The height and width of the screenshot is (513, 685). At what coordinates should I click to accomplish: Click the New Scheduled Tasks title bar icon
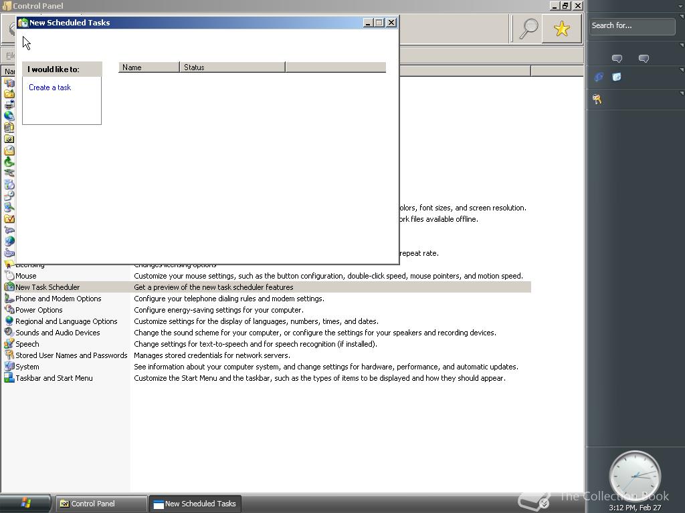coord(23,23)
